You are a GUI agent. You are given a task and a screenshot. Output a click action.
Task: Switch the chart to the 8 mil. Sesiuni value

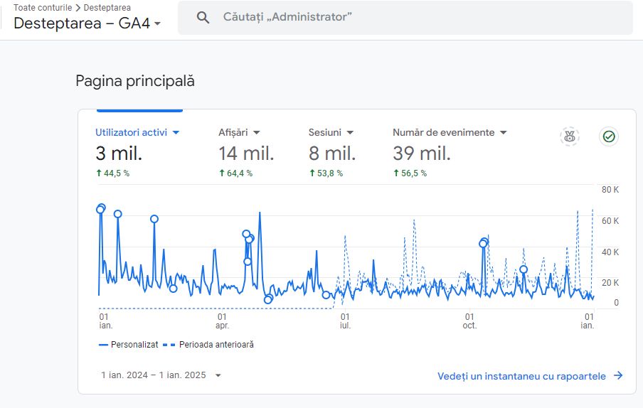(331, 154)
